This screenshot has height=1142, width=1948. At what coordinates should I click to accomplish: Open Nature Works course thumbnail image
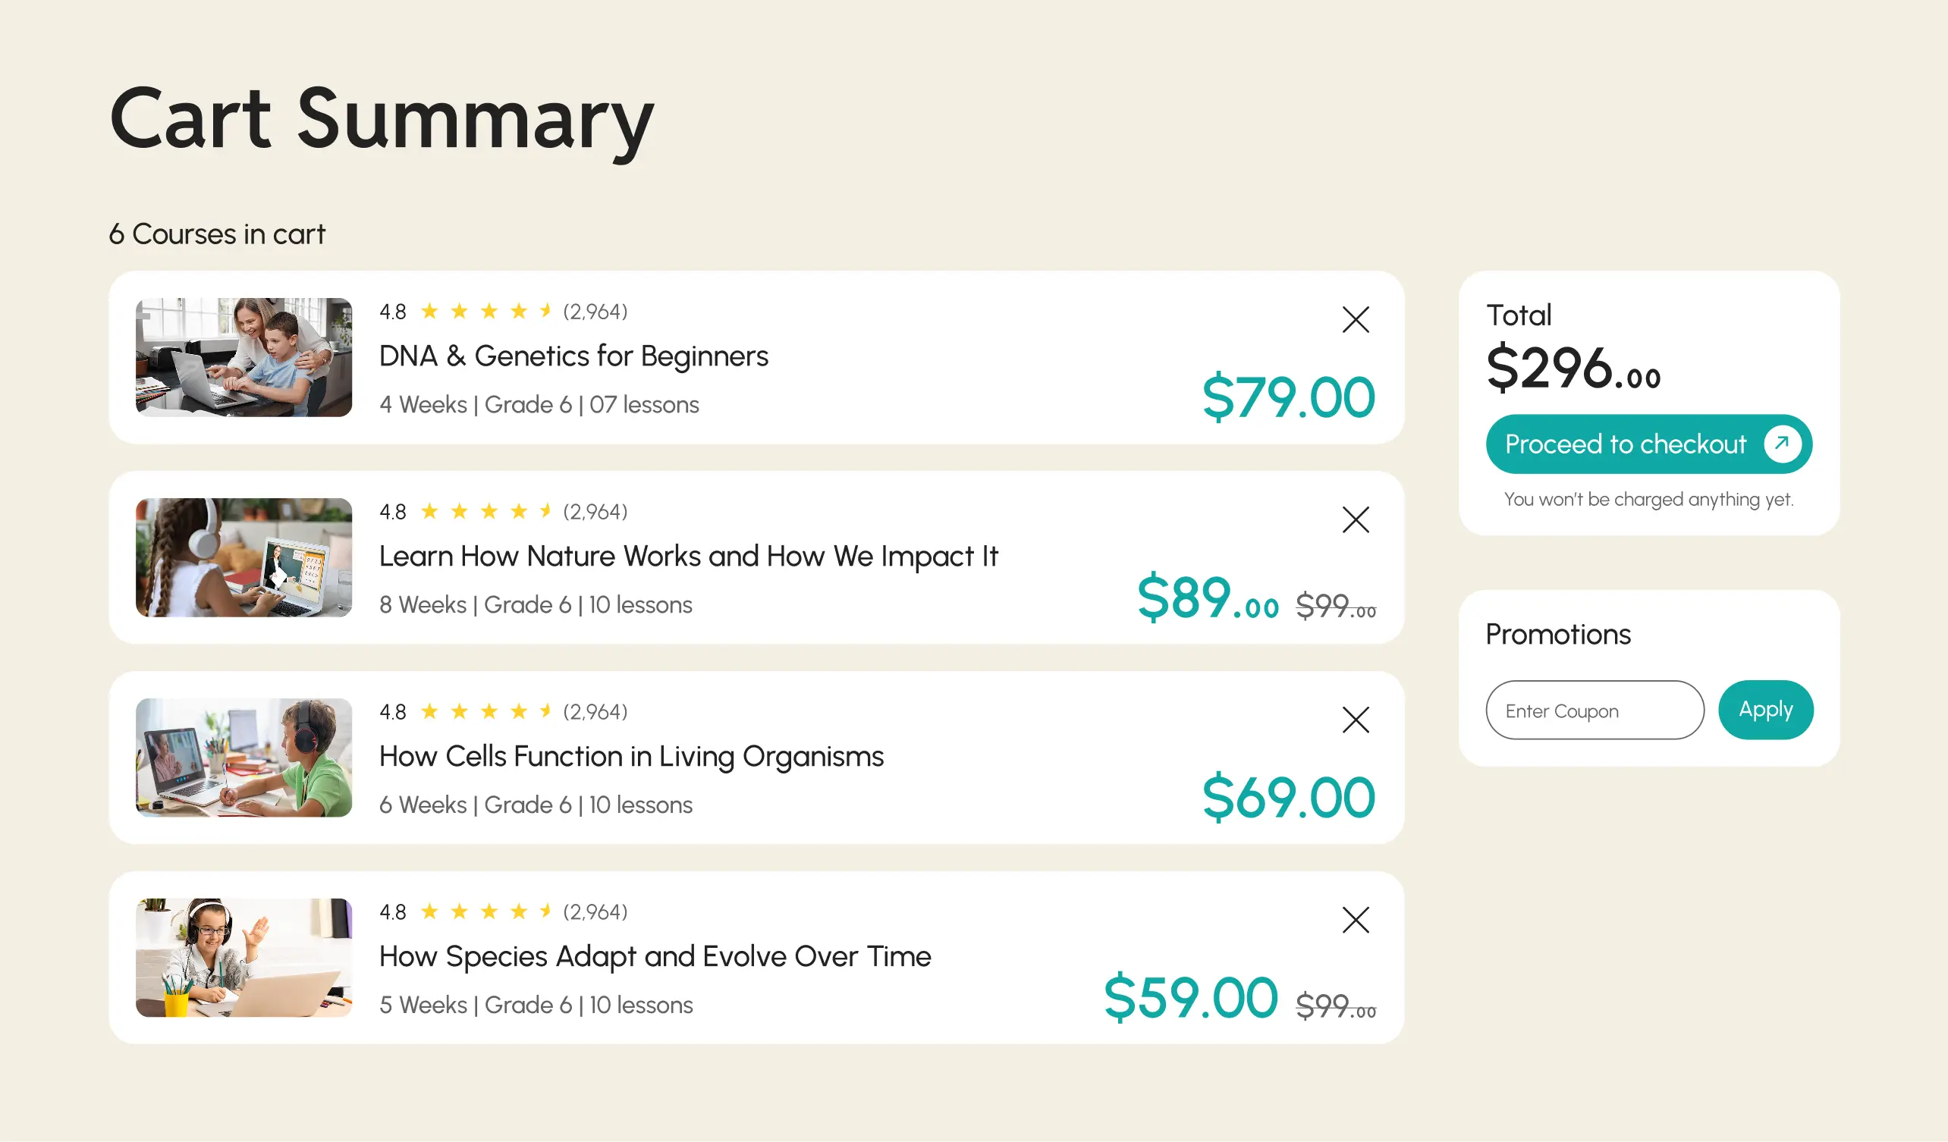[243, 557]
